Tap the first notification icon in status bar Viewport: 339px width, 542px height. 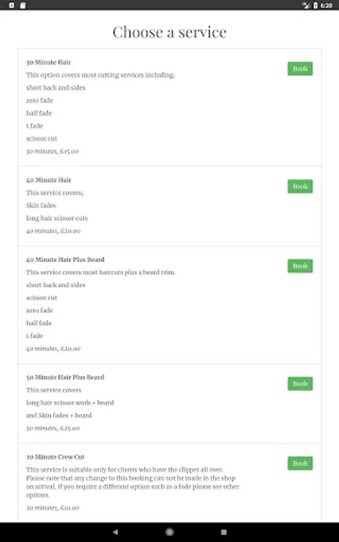[x=12, y=5]
